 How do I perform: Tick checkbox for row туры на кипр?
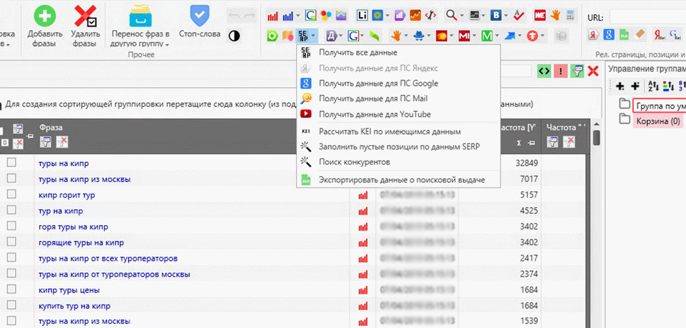[12, 163]
